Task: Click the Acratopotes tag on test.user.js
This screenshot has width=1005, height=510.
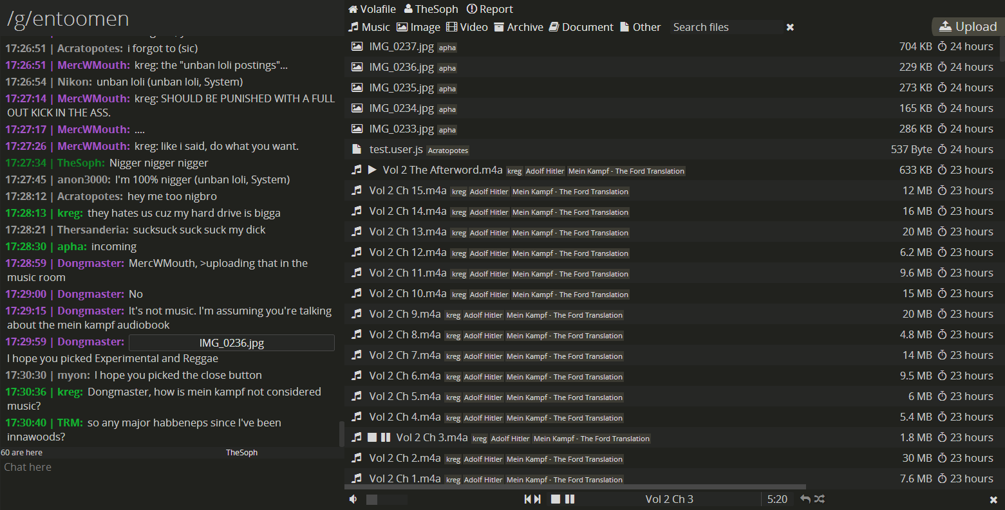Action: (448, 150)
